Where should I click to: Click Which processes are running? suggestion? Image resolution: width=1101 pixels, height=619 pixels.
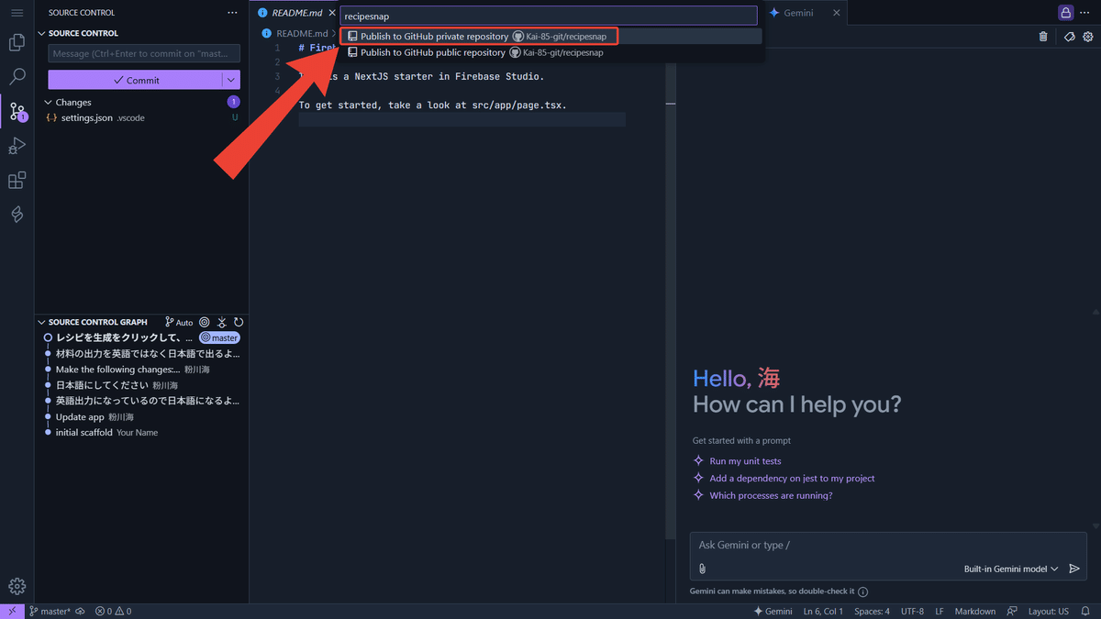click(771, 496)
